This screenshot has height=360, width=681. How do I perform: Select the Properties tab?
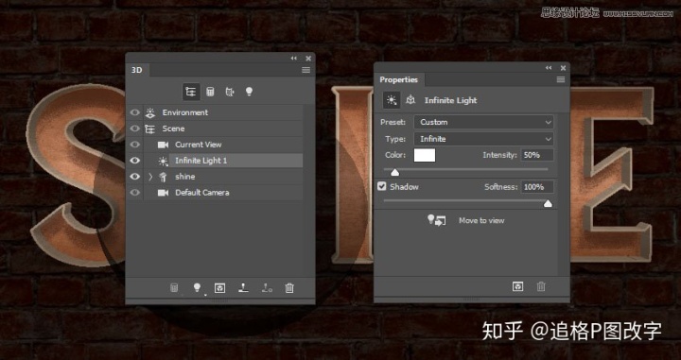[x=399, y=79]
